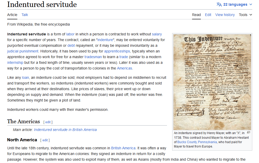The width and height of the screenshot is (259, 163).
Task: Open the internship link
Action: pyautogui.click(x=15, y=63)
